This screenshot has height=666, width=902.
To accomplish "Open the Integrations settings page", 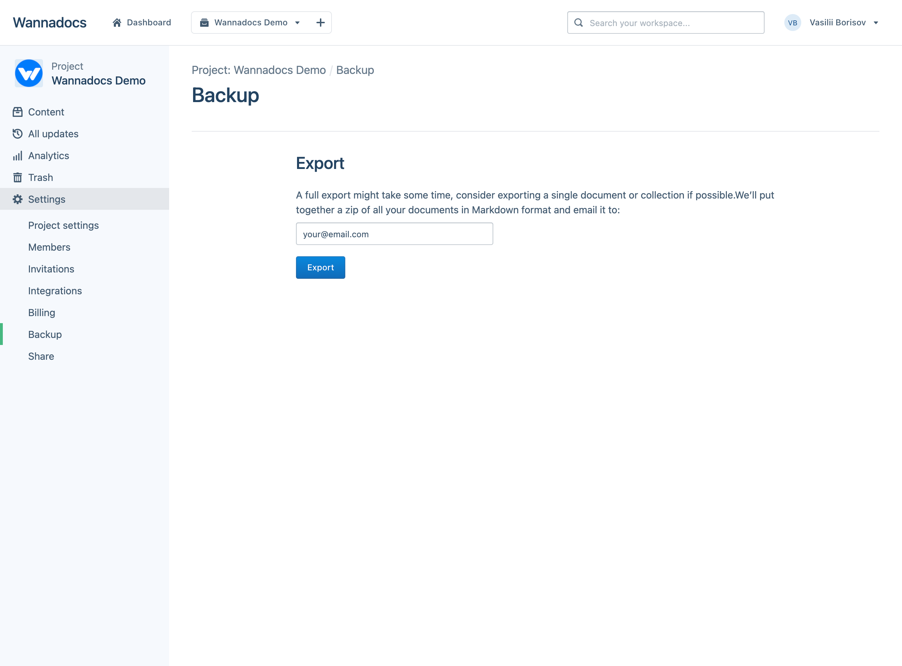I will 55,291.
